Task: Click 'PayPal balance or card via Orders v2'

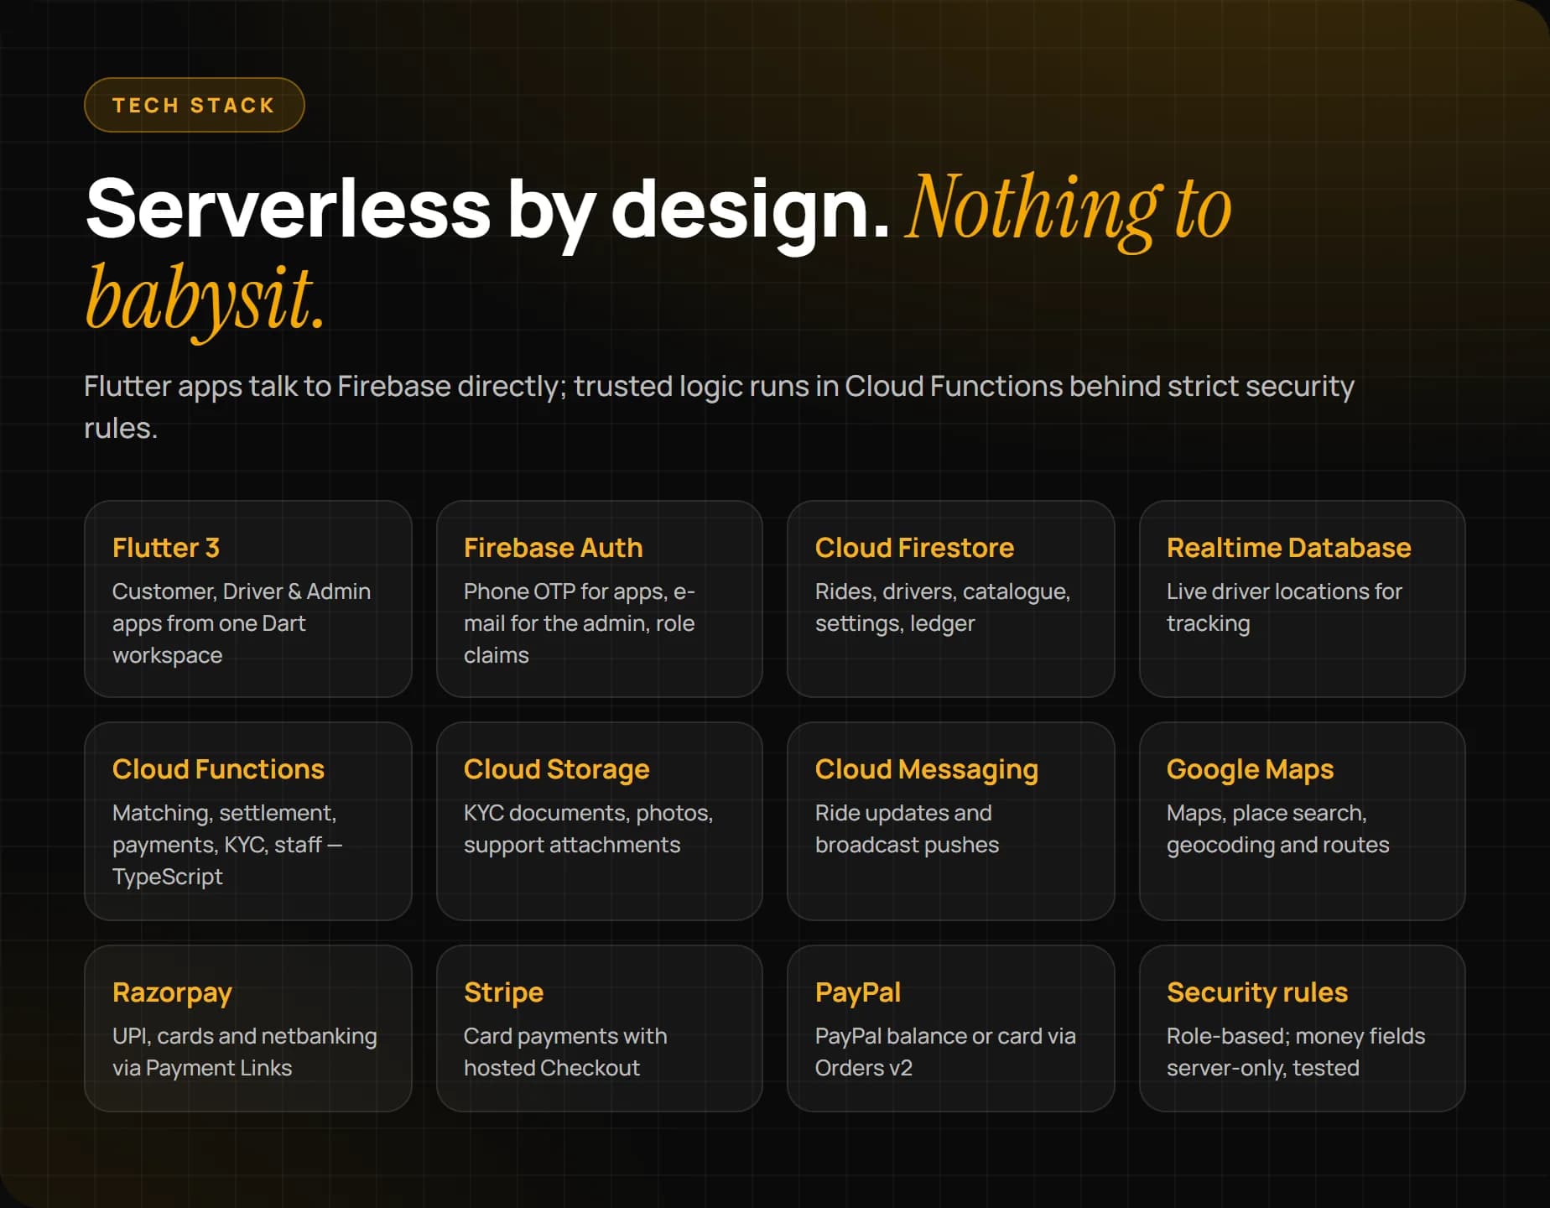Action: pos(945,1052)
